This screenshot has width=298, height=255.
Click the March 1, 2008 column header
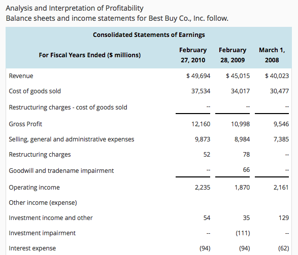click(272, 55)
